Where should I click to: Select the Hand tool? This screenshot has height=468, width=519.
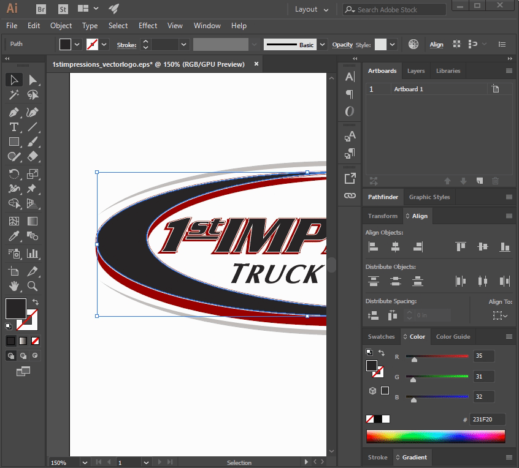tap(14, 286)
